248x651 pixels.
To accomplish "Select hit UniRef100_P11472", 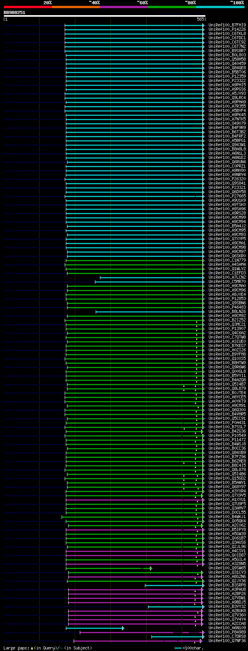I will click(227, 440).
